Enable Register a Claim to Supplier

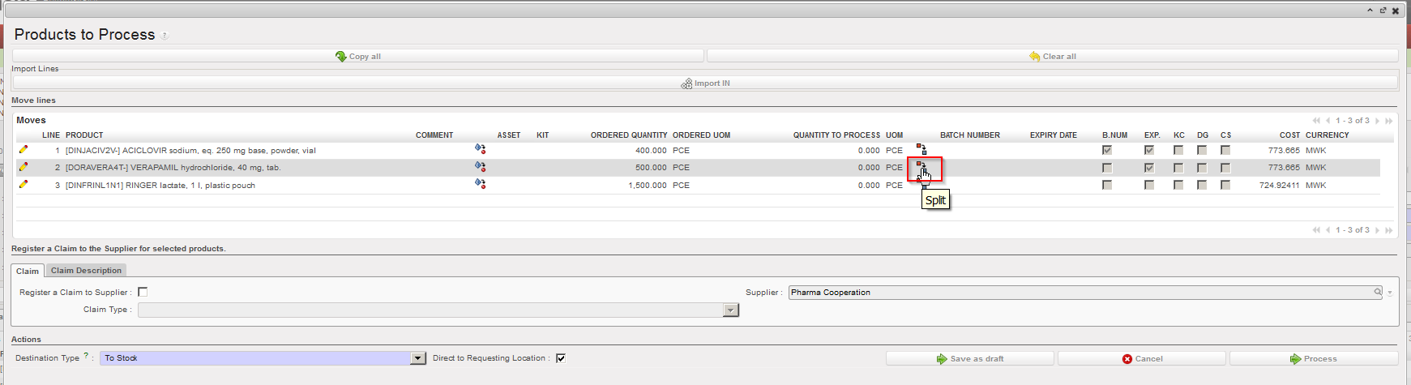[143, 292]
